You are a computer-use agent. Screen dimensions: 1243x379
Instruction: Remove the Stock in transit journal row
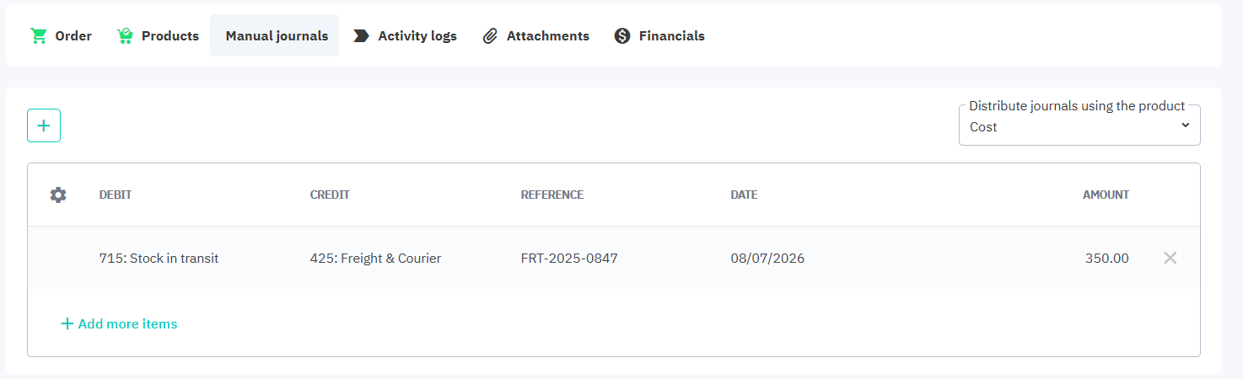click(x=1170, y=258)
